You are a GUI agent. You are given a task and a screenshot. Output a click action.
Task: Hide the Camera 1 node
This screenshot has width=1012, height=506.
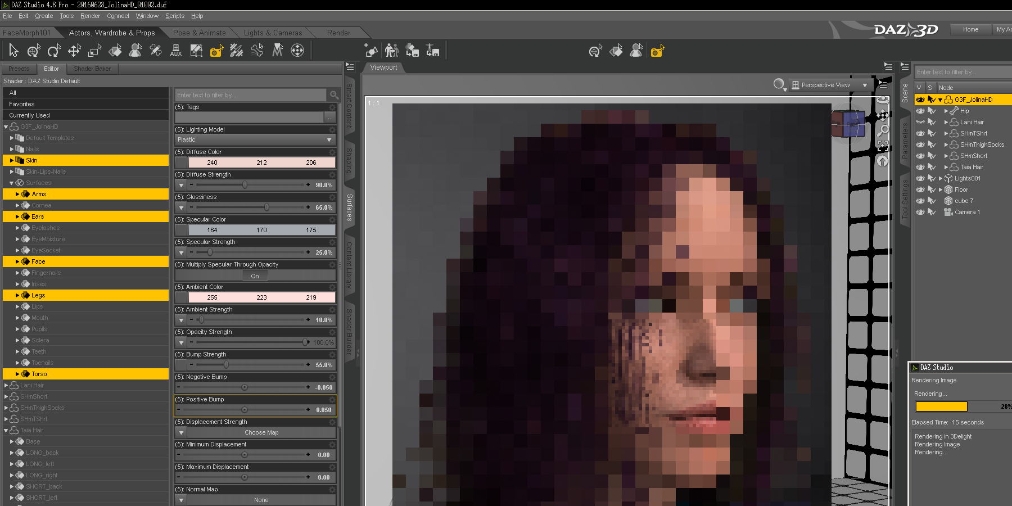click(x=920, y=212)
